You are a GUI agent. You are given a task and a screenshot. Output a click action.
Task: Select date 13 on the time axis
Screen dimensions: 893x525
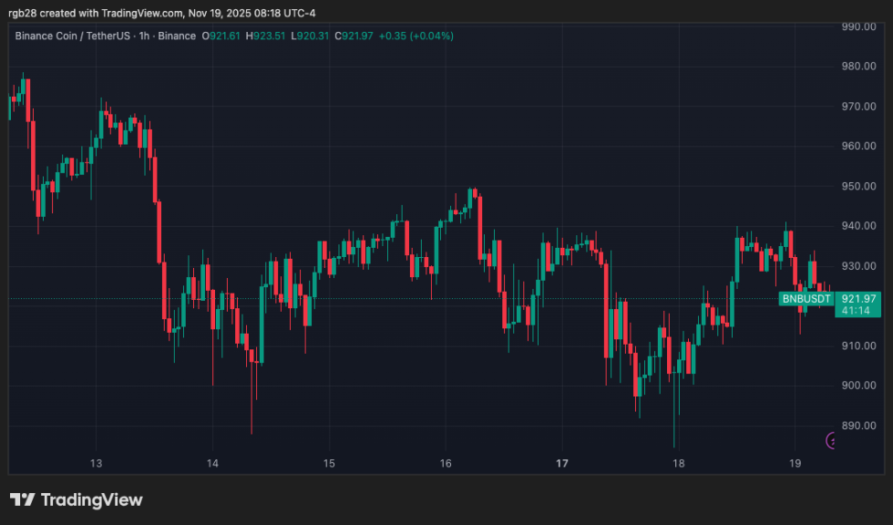tap(97, 463)
